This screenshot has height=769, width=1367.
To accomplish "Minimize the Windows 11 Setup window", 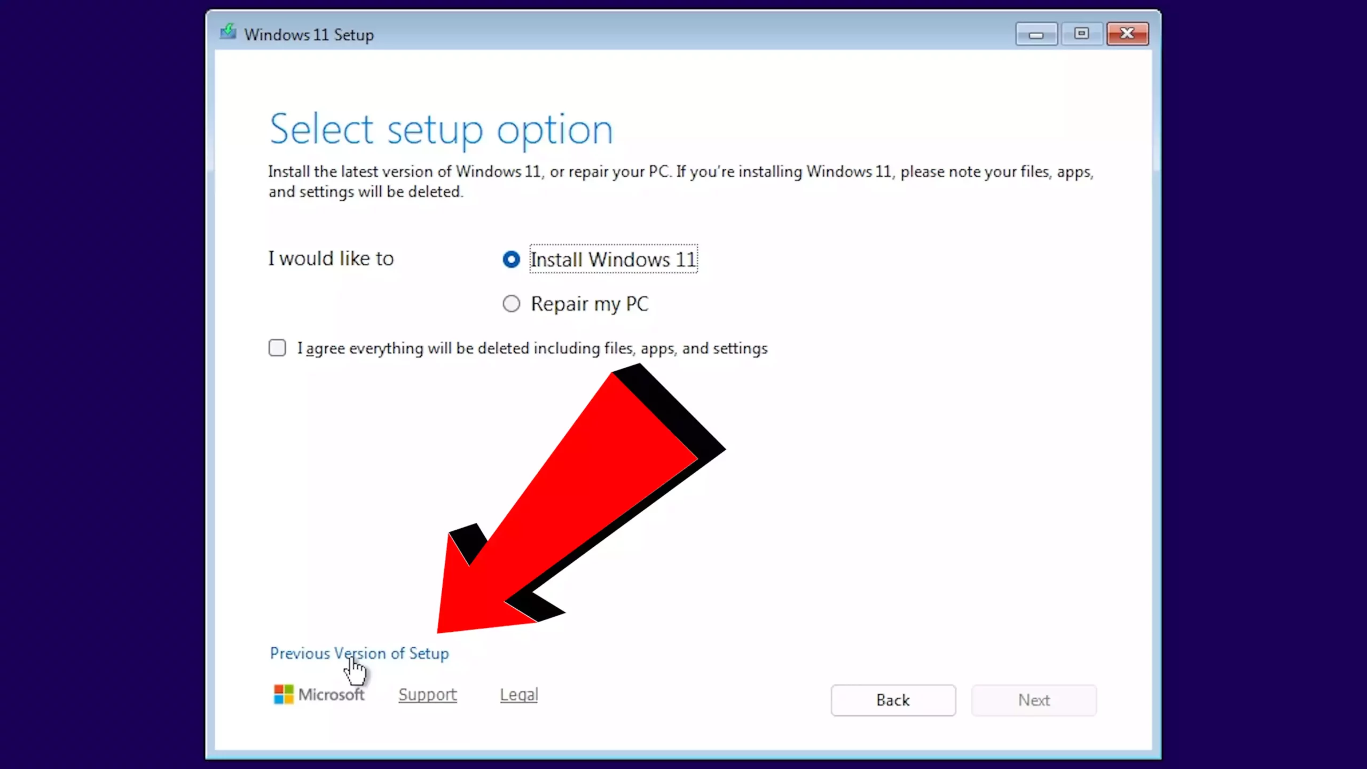I will pos(1036,34).
